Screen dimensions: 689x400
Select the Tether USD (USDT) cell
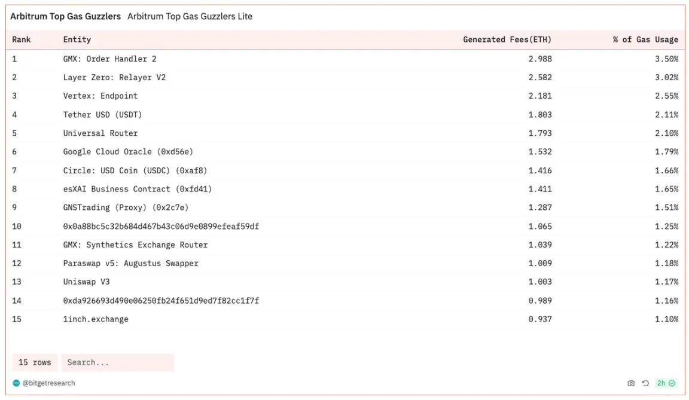point(102,115)
